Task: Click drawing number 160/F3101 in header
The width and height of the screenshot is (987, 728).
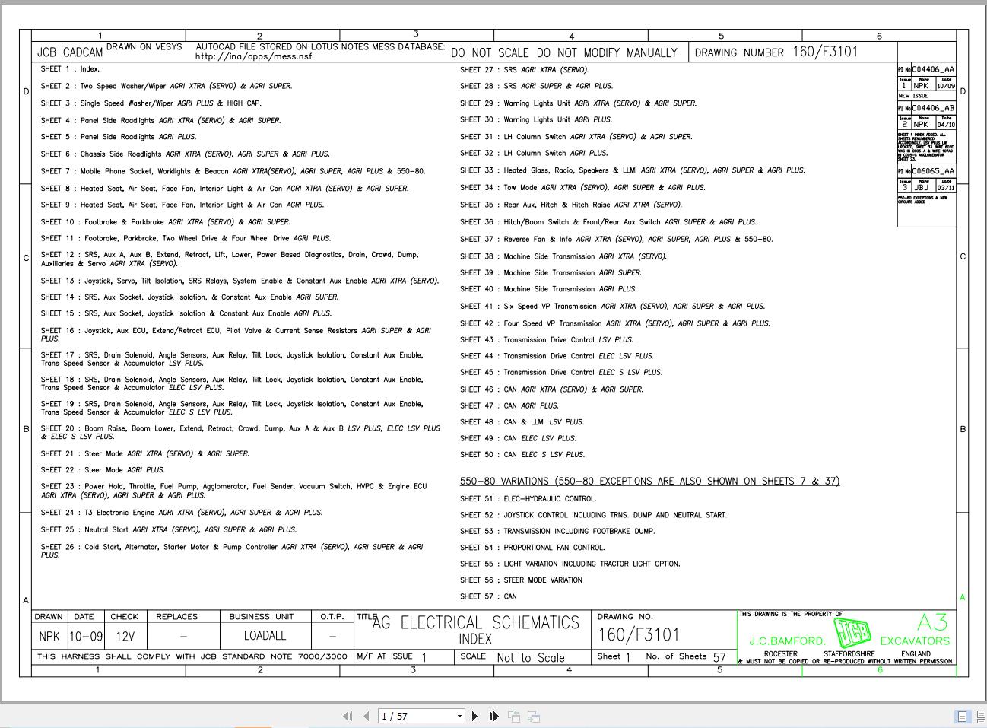Action: coord(825,52)
